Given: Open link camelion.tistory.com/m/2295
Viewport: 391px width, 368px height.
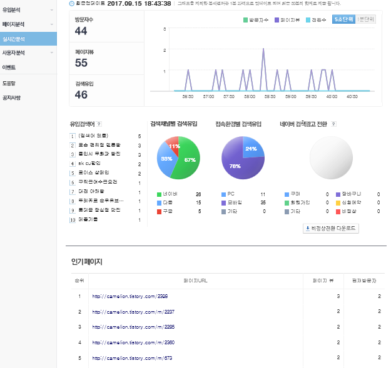Looking at the screenshot, I should coord(133,327).
